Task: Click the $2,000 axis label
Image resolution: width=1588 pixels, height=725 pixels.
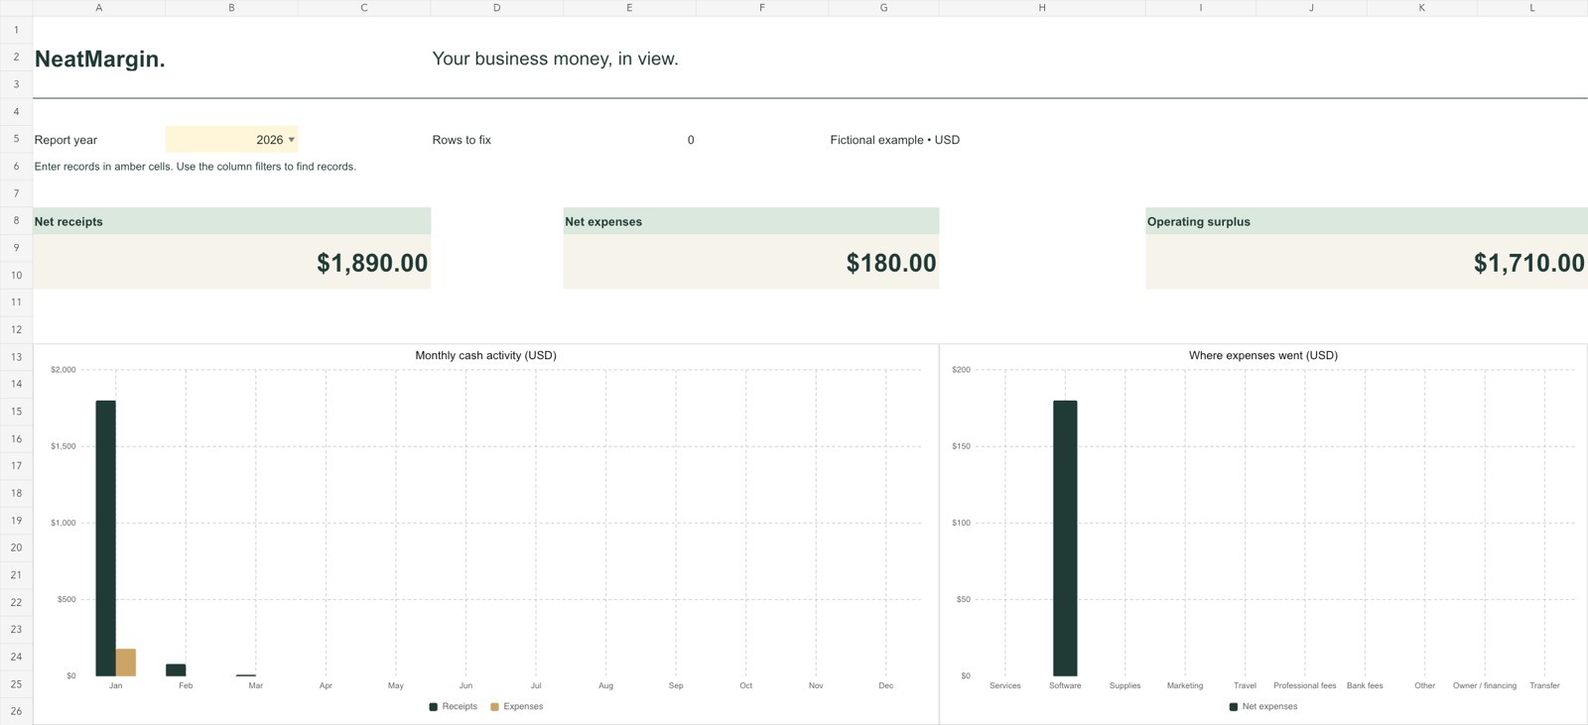Action: point(63,369)
